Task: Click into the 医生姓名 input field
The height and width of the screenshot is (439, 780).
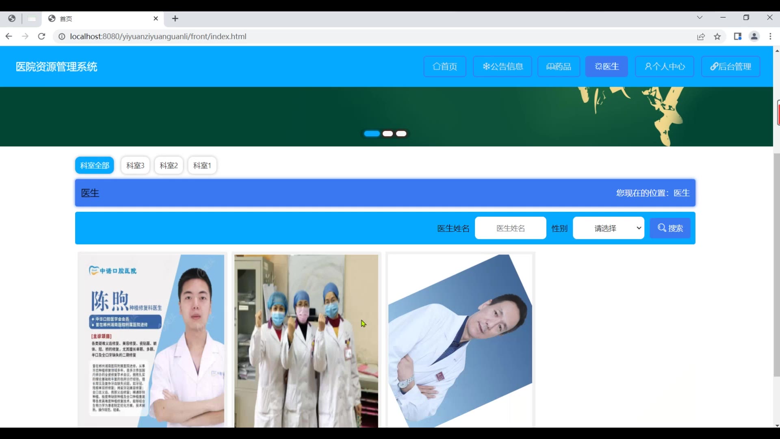Action: pos(510,228)
